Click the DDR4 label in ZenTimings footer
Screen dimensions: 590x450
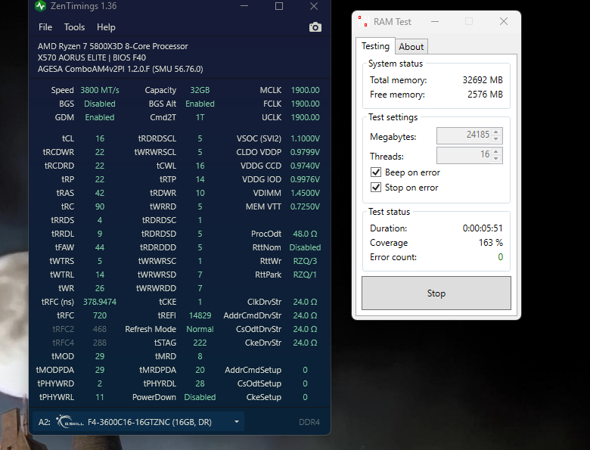pos(309,422)
